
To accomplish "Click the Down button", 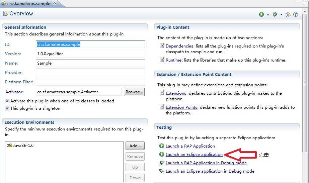I will pyautogui.click(x=135, y=178).
